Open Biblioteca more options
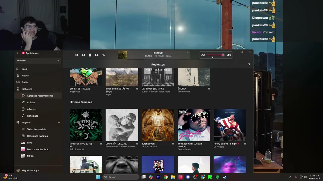Viewport: 323px width, 181px height. coord(54,89)
